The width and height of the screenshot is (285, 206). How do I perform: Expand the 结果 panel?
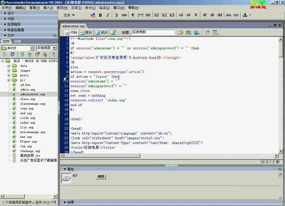pyautogui.click(x=65, y=202)
